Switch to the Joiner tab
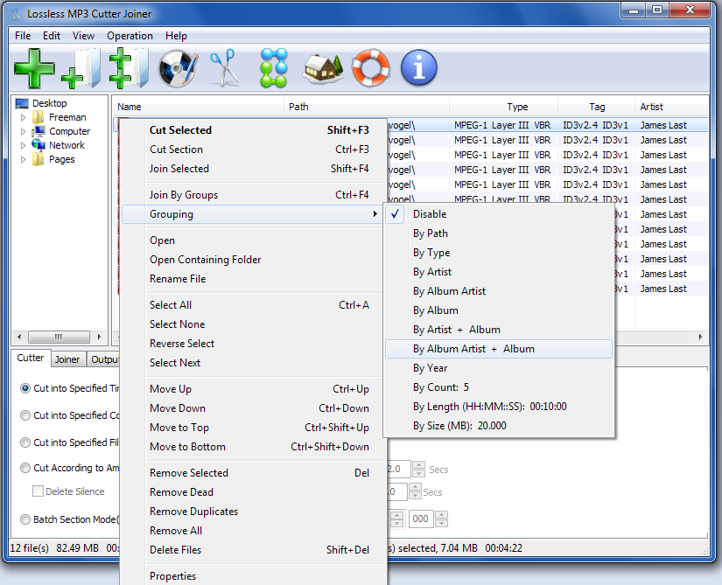 click(x=67, y=359)
